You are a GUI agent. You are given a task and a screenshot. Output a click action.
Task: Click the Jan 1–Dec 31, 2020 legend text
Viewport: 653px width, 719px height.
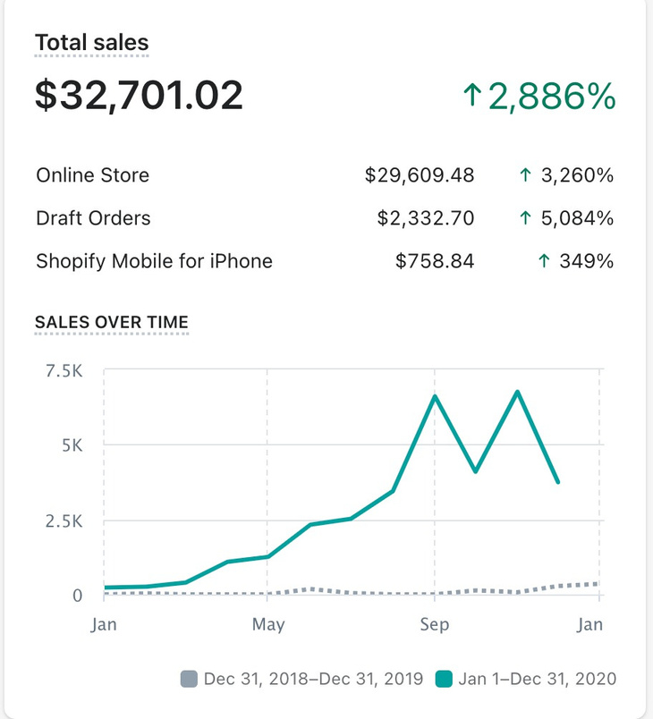point(537,679)
